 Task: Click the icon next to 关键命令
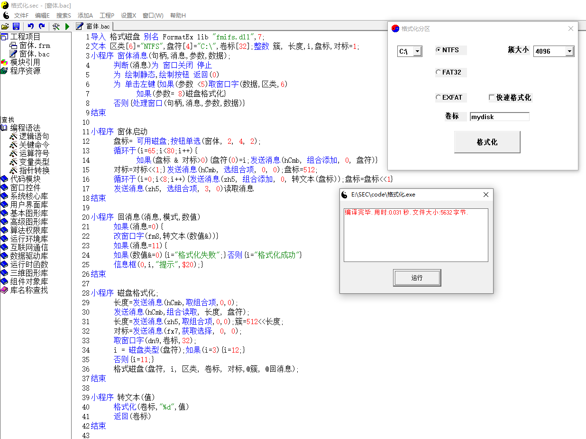[13, 145]
